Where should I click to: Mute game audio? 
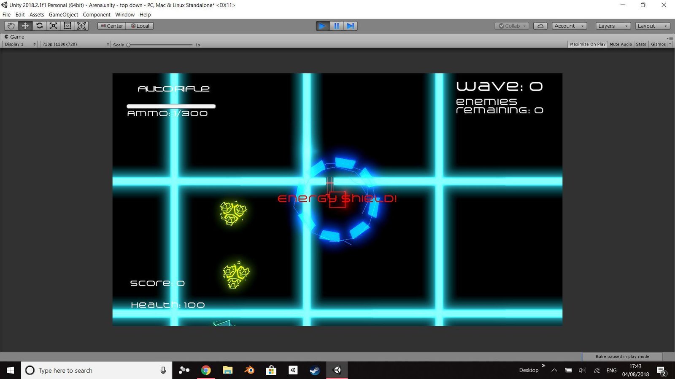[x=621, y=44]
